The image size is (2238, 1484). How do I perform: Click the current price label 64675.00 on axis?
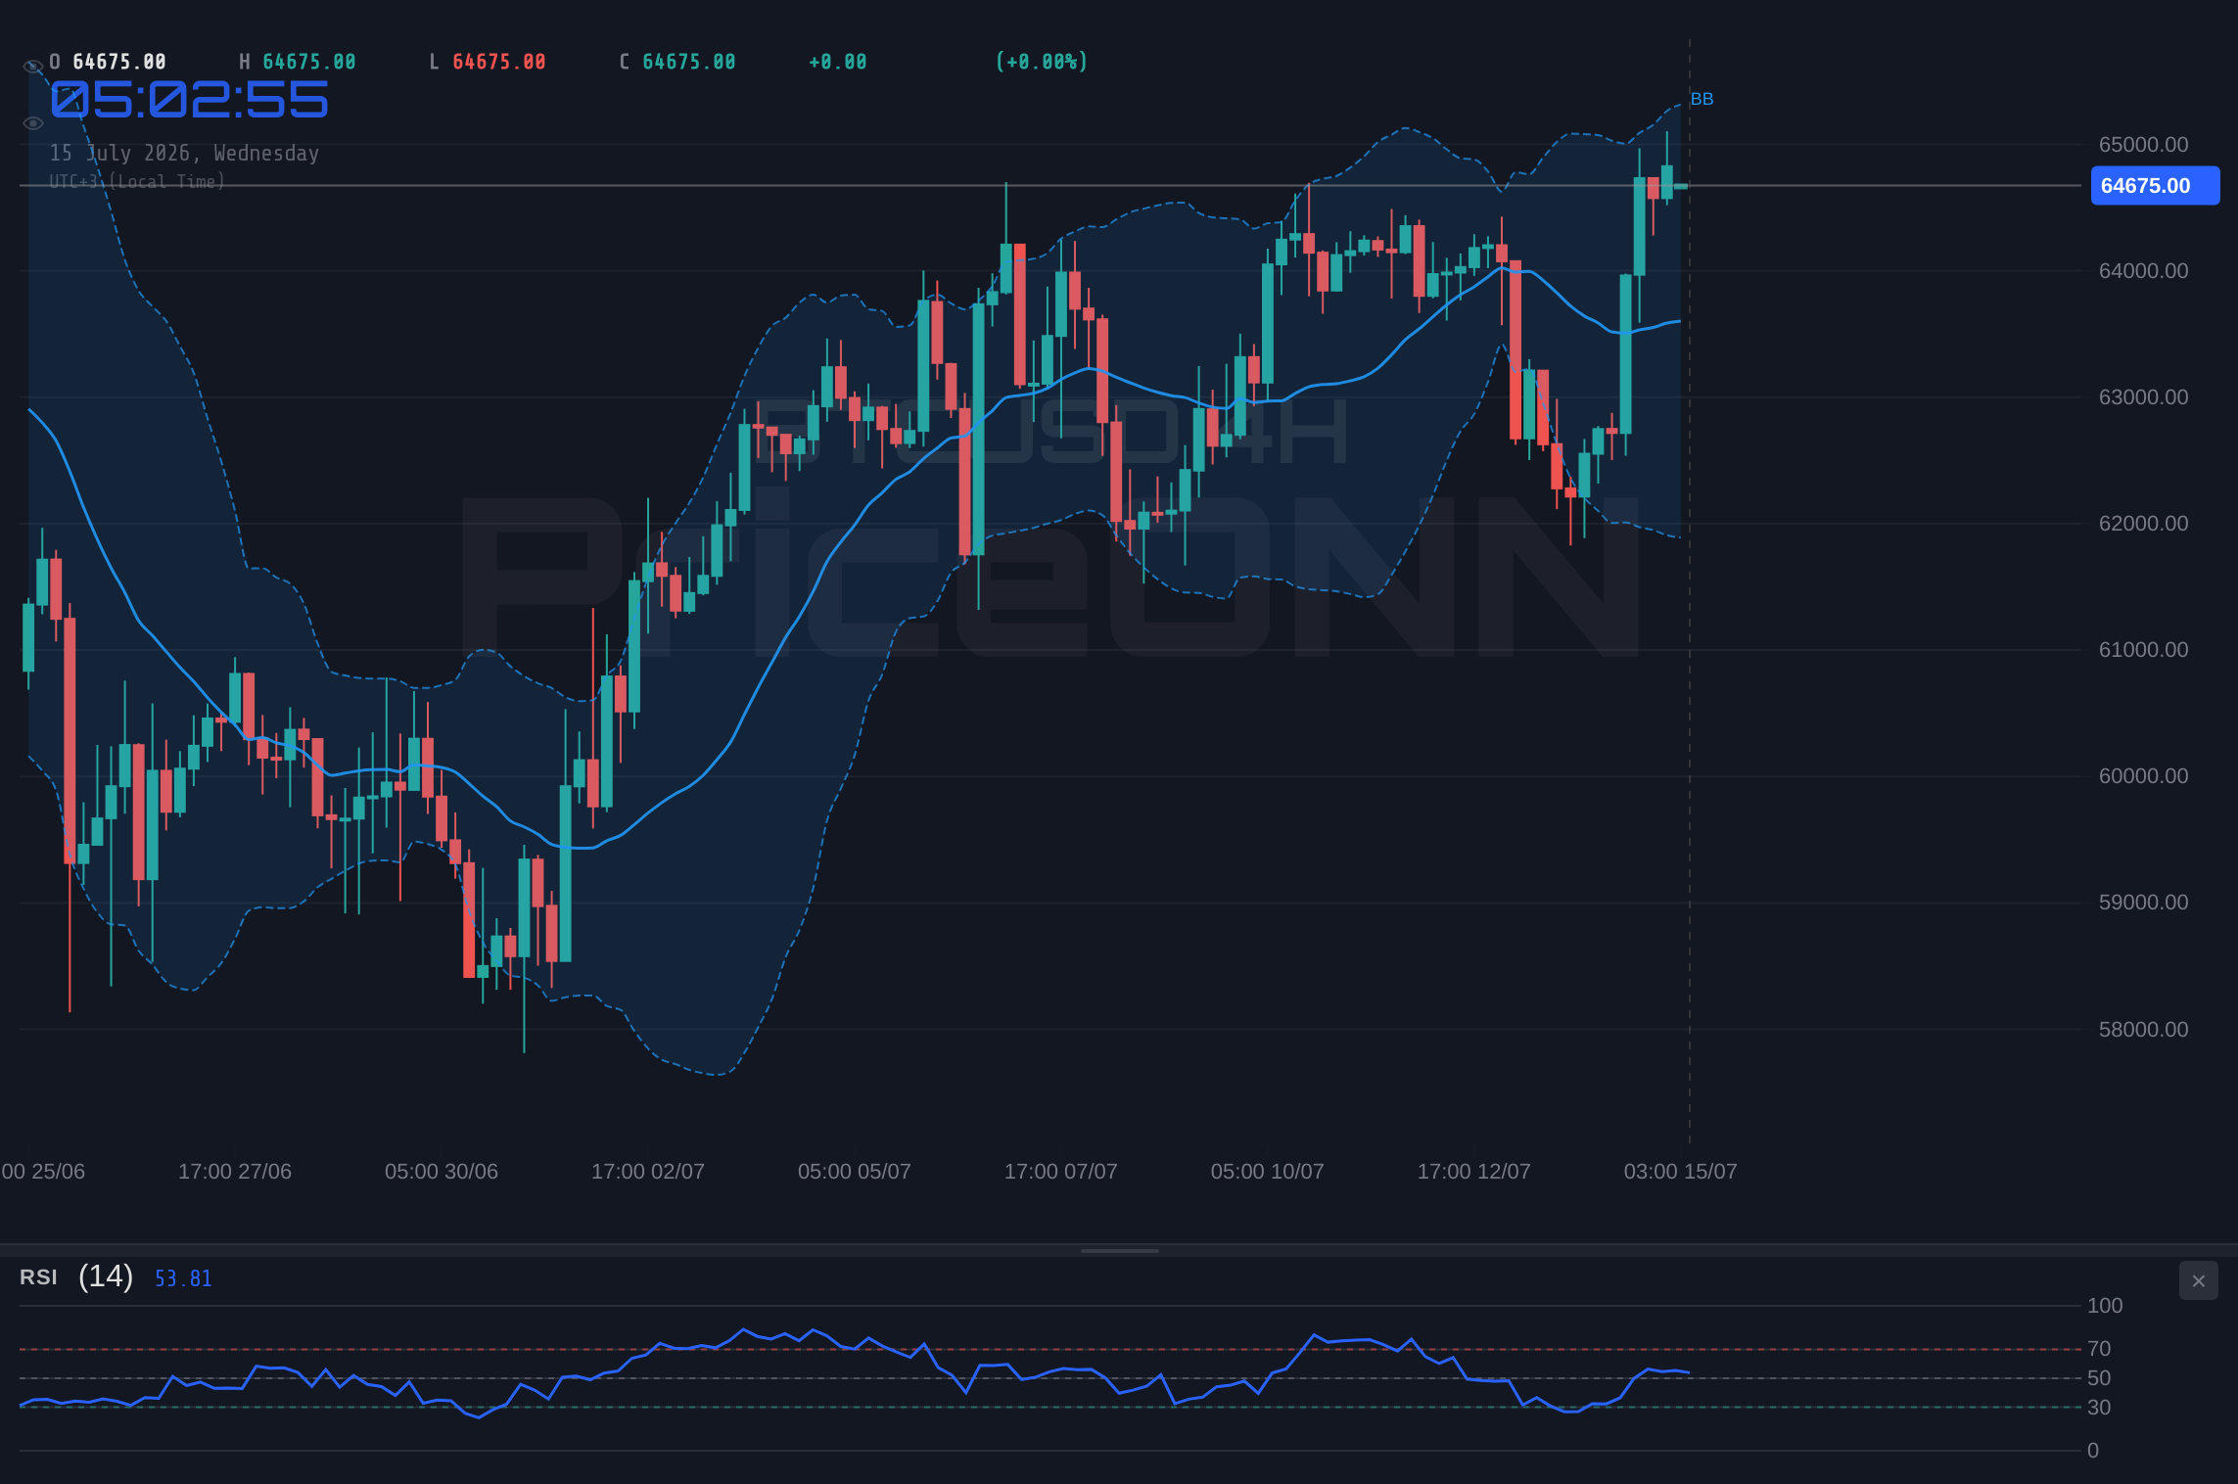2155,186
